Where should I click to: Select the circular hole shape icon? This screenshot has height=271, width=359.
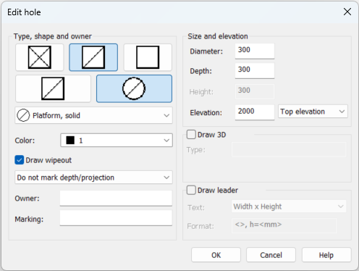tap(134, 88)
